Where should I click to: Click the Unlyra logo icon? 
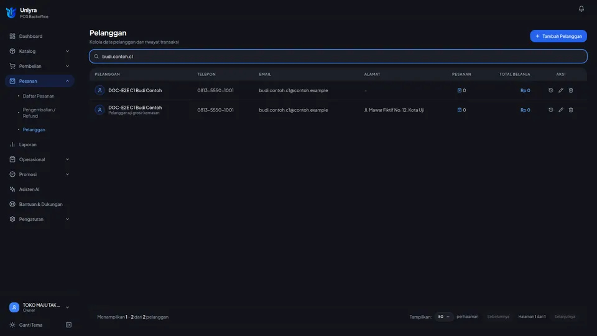coord(11,12)
